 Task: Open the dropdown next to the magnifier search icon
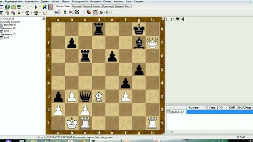[x=23, y=13]
